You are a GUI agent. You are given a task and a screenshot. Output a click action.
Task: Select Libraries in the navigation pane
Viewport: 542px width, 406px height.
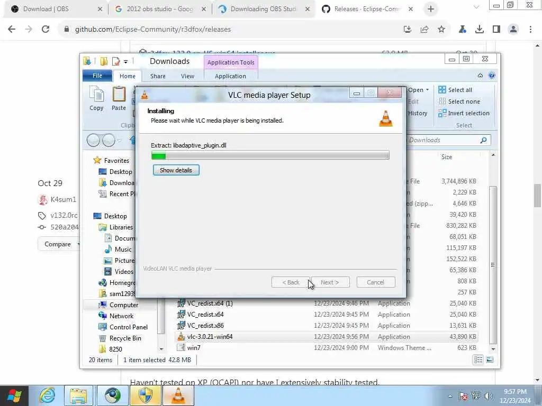[116, 227]
